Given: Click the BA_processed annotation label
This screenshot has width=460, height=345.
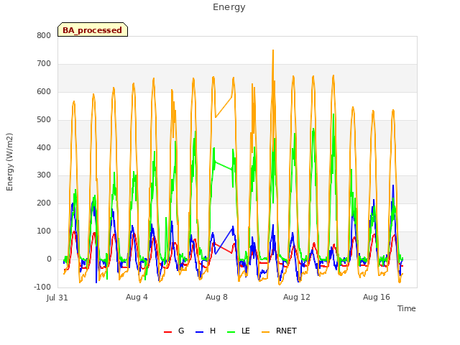Looking at the screenshot, I should [x=93, y=29].
